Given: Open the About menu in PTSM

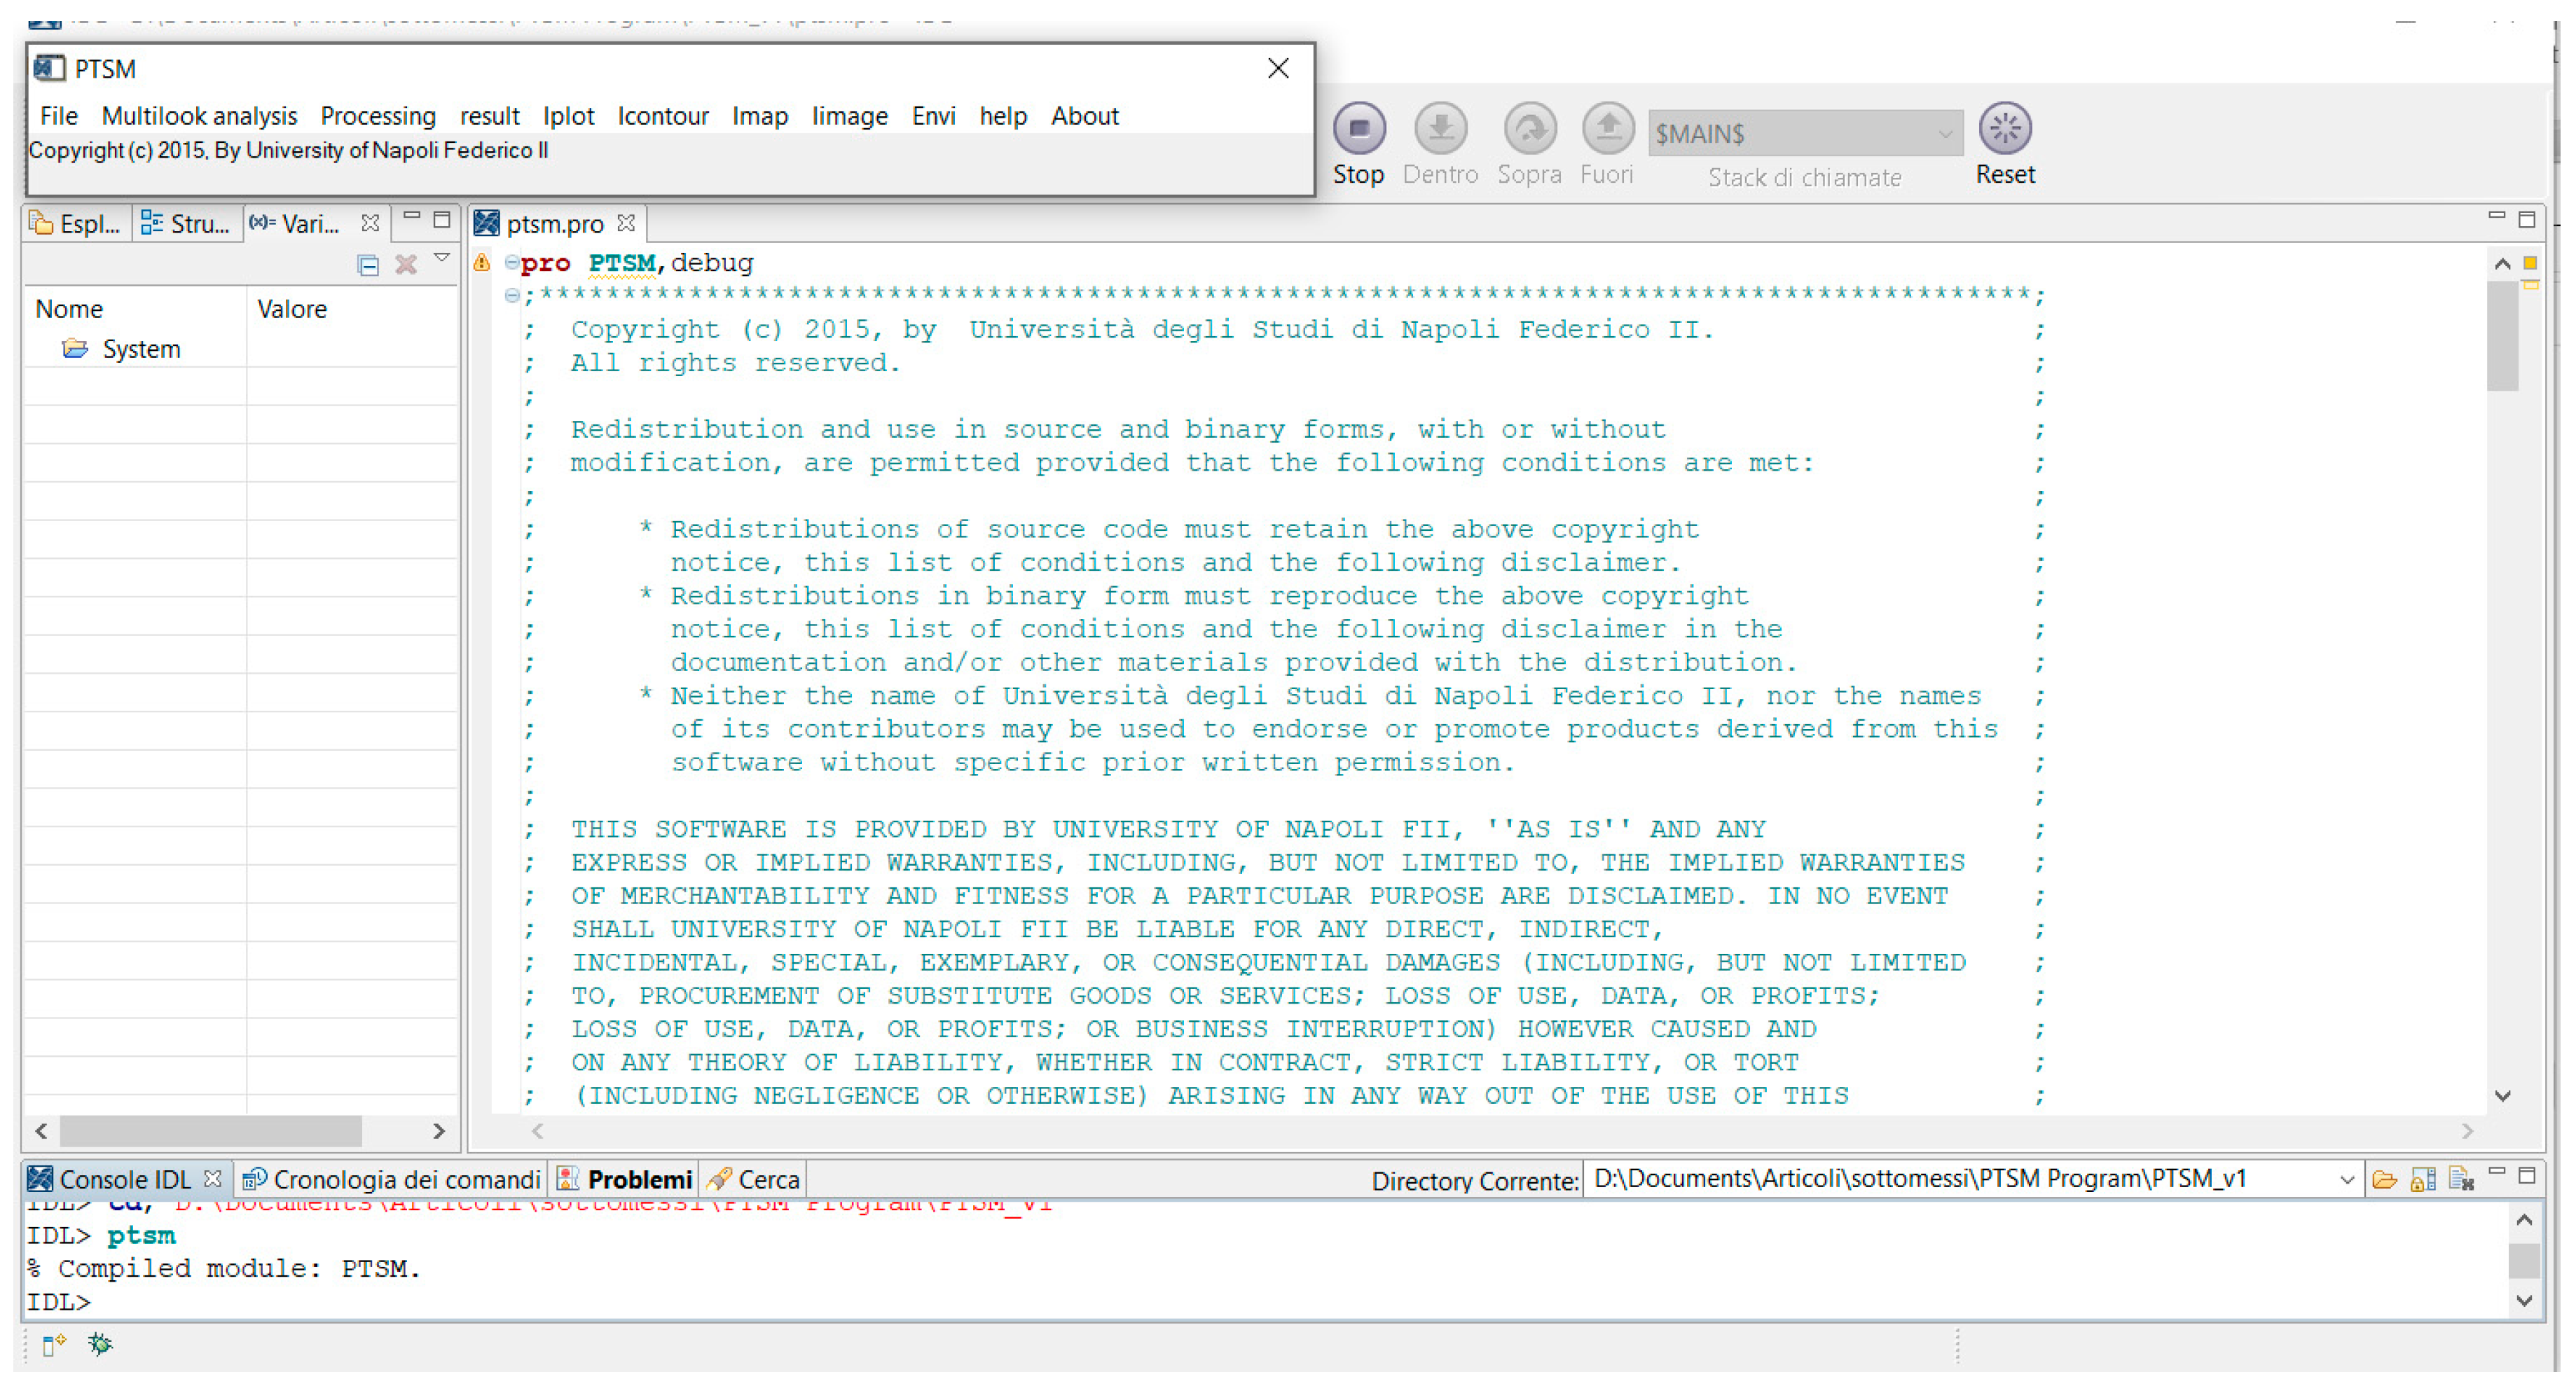Looking at the screenshot, I should coord(1084,116).
